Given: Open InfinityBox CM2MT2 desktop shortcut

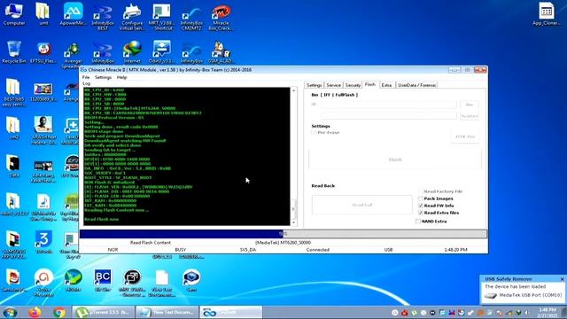Looking at the screenshot, I should pos(191,16).
